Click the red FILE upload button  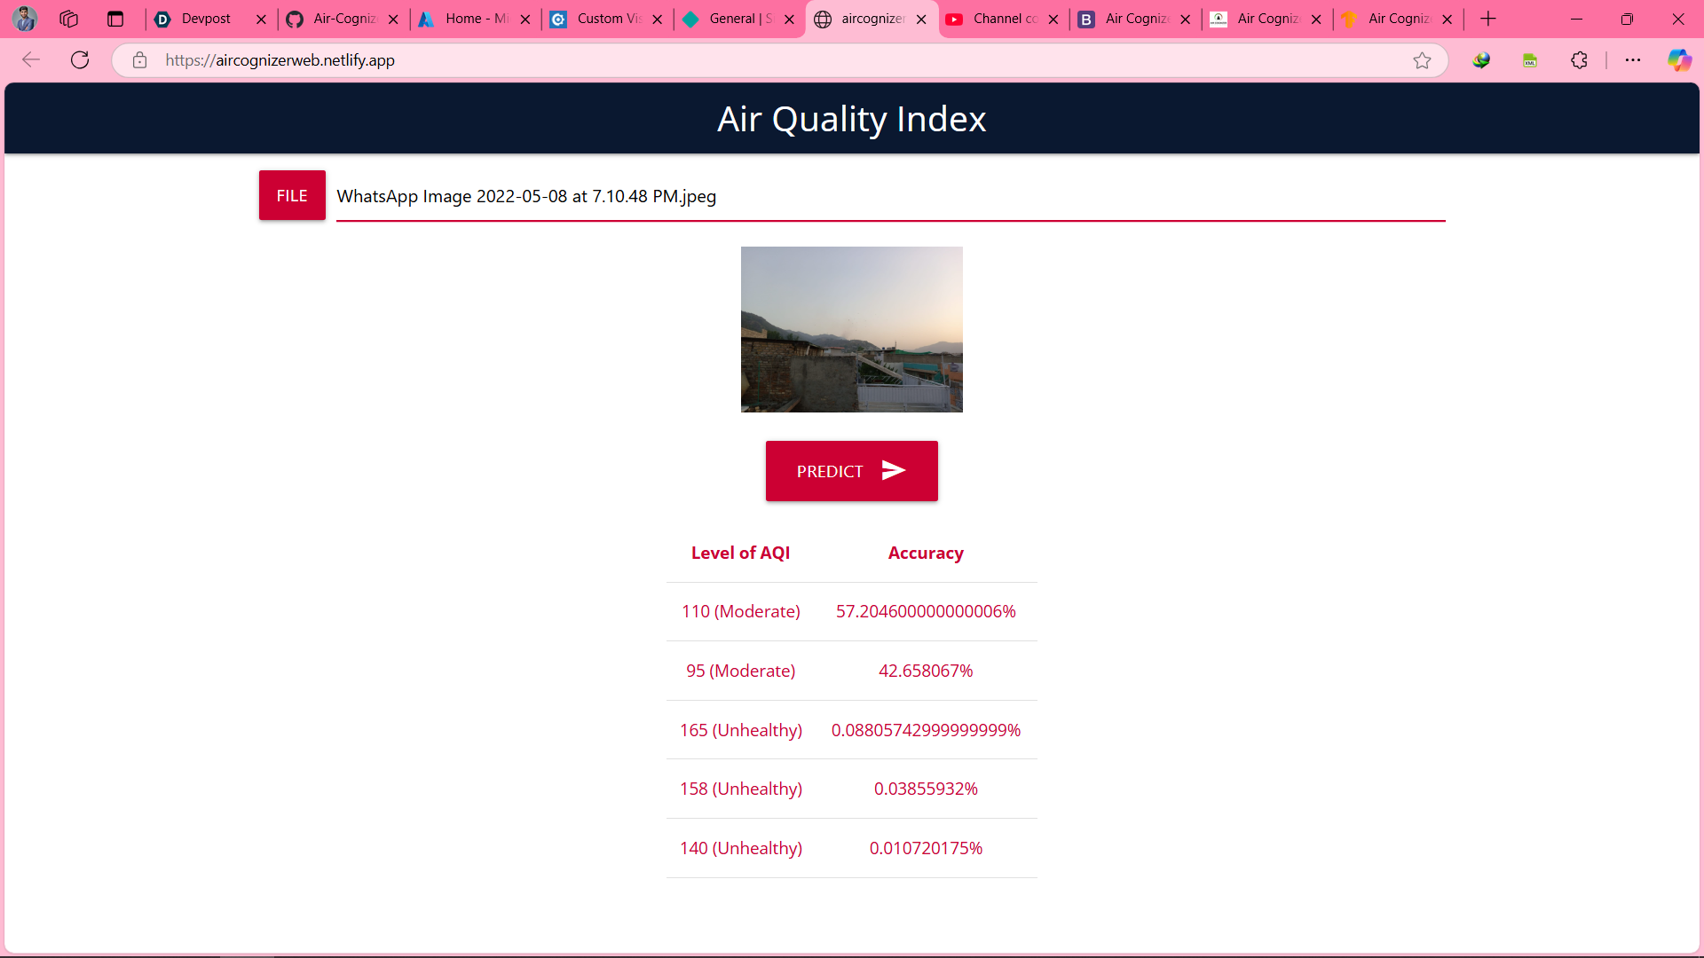tap(292, 195)
